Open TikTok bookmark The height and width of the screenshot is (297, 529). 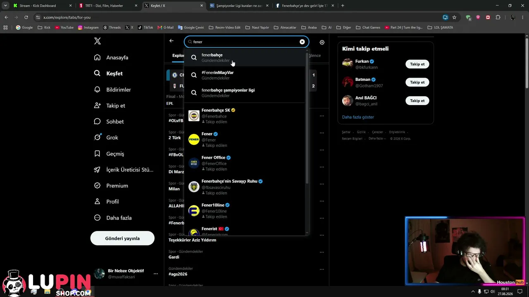pyautogui.click(x=145, y=28)
